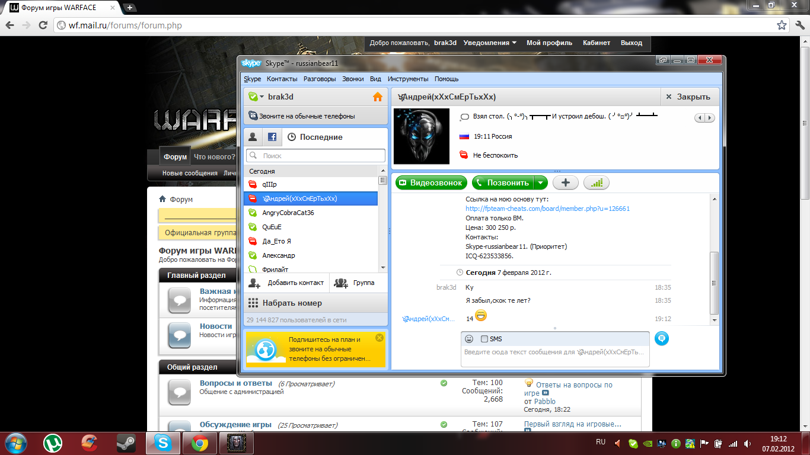Viewport: 810px width, 455px height.
Task: Go back in Chrome browser
Action: 10,25
